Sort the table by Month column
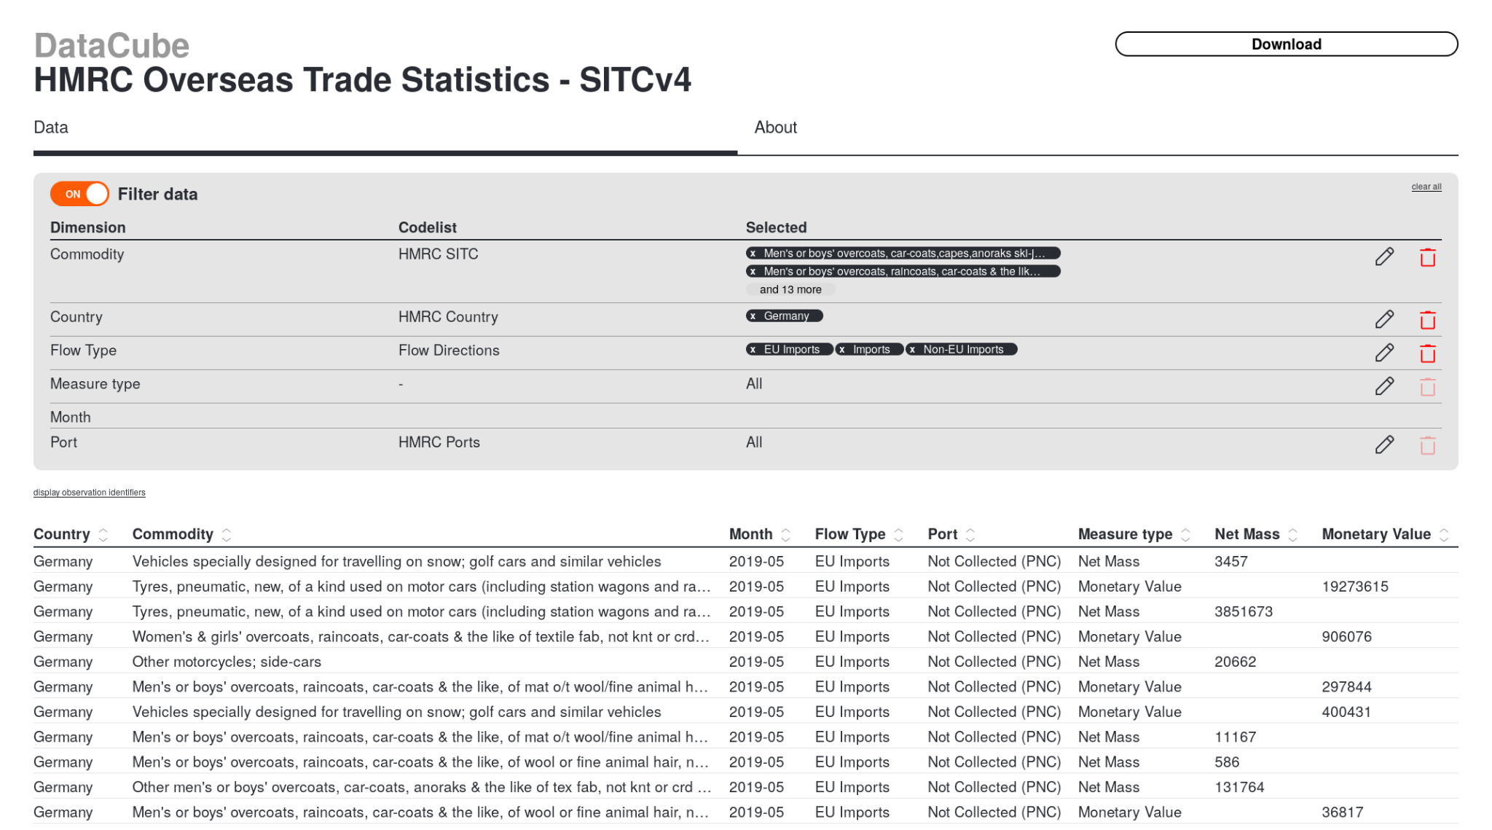Image resolution: width=1492 pixels, height=830 pixels. [x=786, y=535]
